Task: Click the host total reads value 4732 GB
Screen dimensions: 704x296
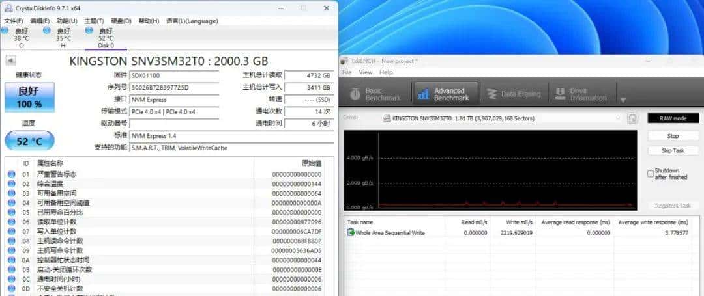Action: (309, 75)
